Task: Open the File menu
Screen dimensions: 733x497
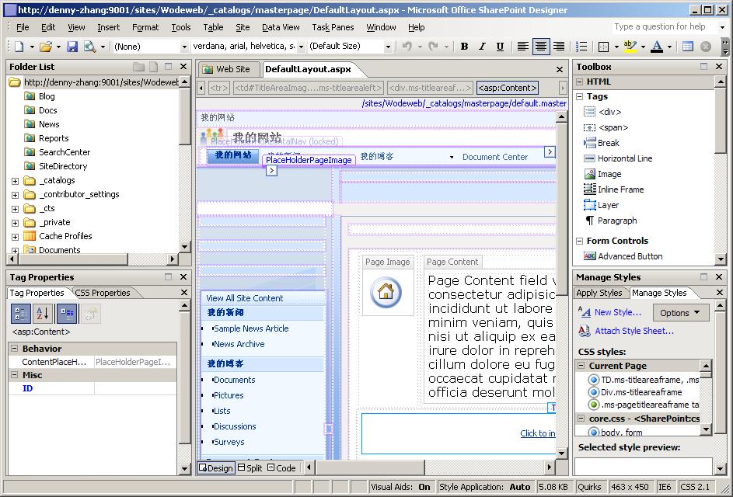Action: 23,27
